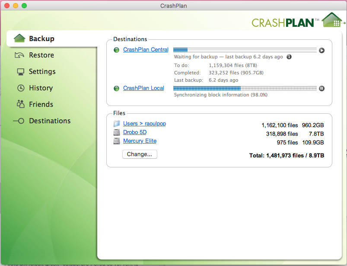Click the green status dot for CrashPlan Central

tap(116, 50)
